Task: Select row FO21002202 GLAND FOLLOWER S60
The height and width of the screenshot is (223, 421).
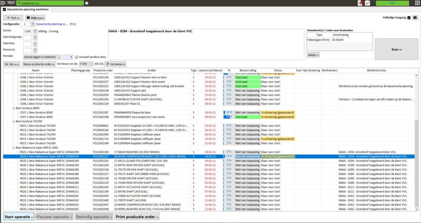Action: coord(209,161)
